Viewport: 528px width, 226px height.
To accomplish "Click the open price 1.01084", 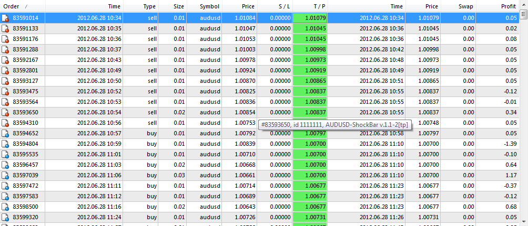I will (245, 18).
